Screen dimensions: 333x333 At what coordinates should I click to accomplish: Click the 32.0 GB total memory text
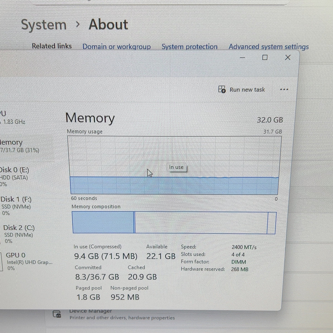(270, 120)
